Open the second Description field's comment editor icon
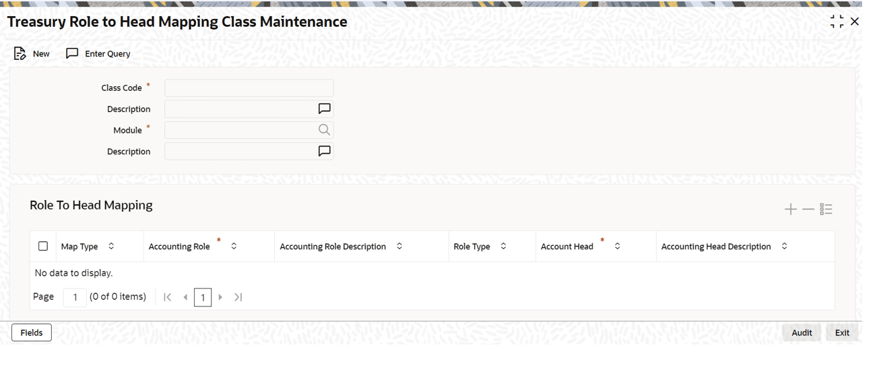The height and width of the screenshot is (380, 881). pos(324,151)
